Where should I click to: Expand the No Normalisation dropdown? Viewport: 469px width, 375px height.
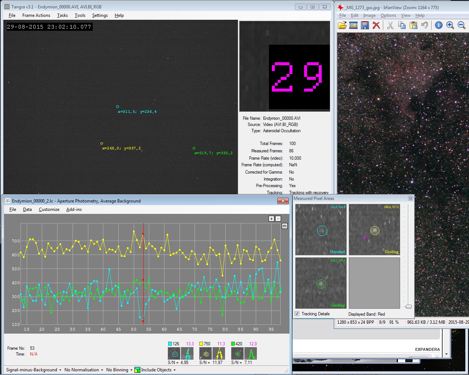pyautogui.click(x=84, y=370)
